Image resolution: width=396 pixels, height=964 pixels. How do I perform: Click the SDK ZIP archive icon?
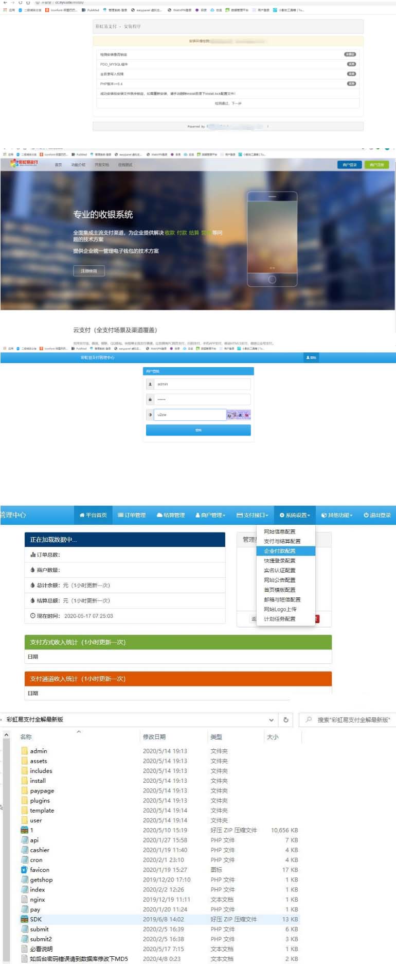(24, 919)
